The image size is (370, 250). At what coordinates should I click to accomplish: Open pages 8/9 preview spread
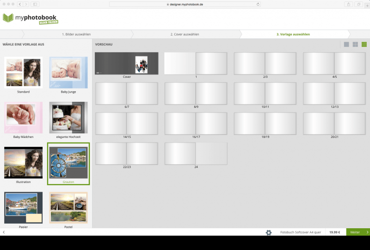(x=196, y=94)
